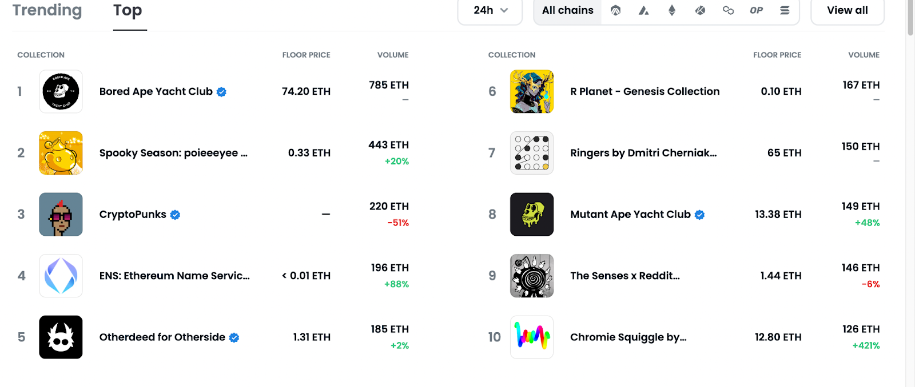Open the ENS Ethereum Name Service thumbnail
The image size is (915, 387).
pos(61,276)
